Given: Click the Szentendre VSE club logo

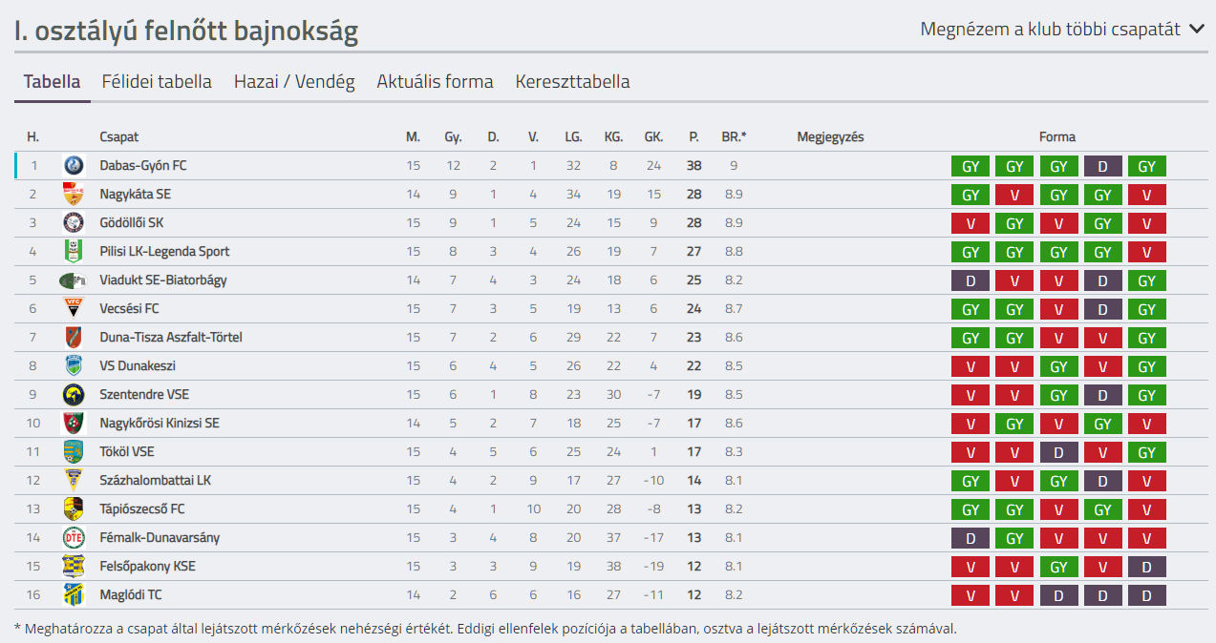Looking at the screenshot, I should pos(74,394).
